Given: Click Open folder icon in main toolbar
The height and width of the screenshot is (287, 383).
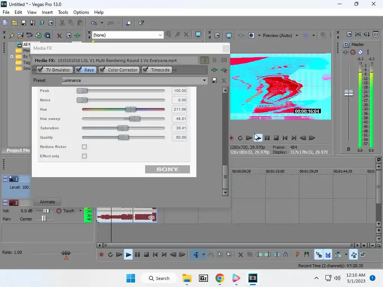Looking at the screenshot, I should (x=15, y=23).
